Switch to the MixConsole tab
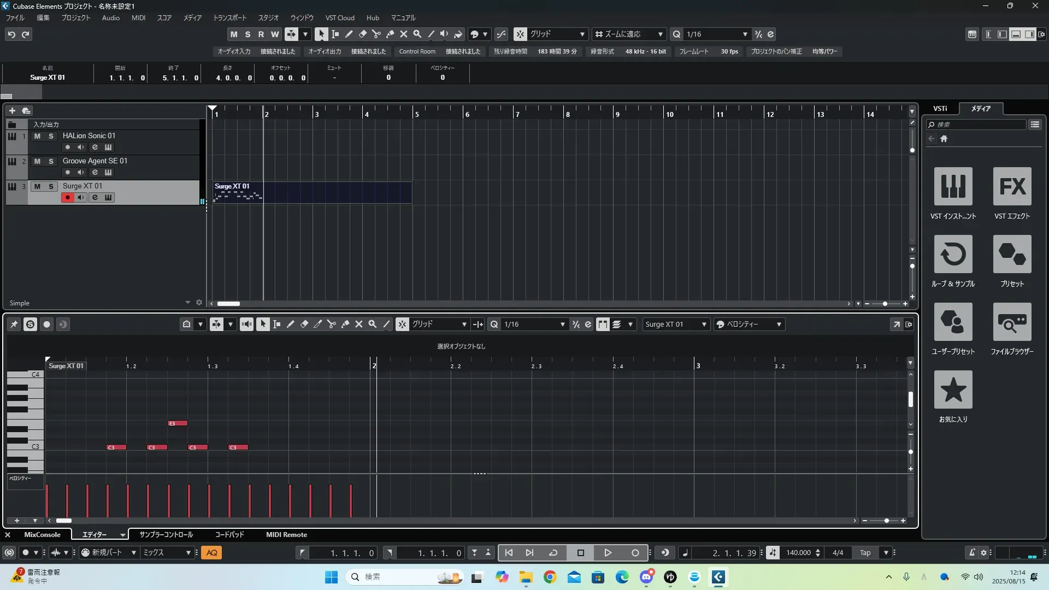1049x590 pixels. (x=42, y=535)
